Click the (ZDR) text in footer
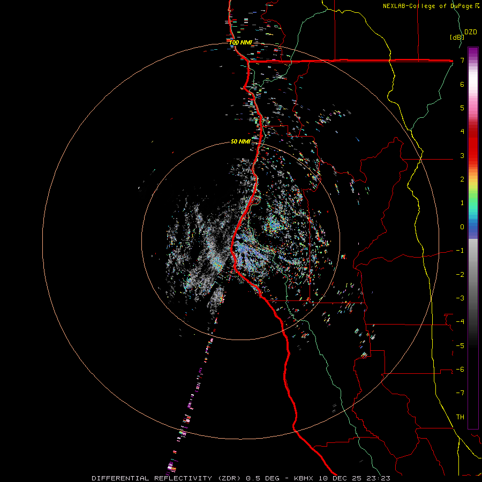 point(229,478)
